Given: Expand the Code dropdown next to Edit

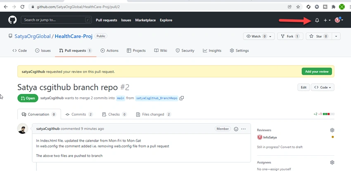Looking at the screenshot, I should click(x=323, y=87).
